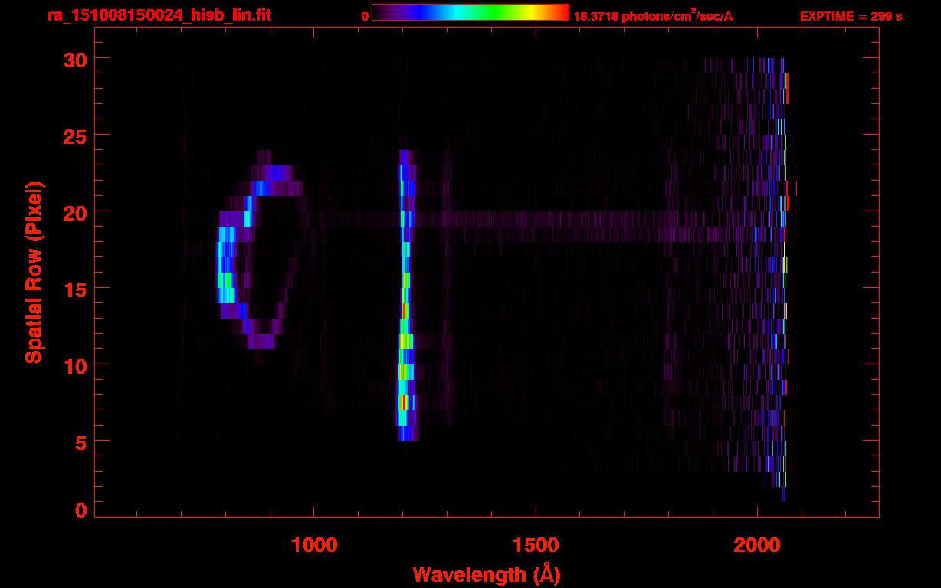Click the rainbow color scale bar

point(470,12)
